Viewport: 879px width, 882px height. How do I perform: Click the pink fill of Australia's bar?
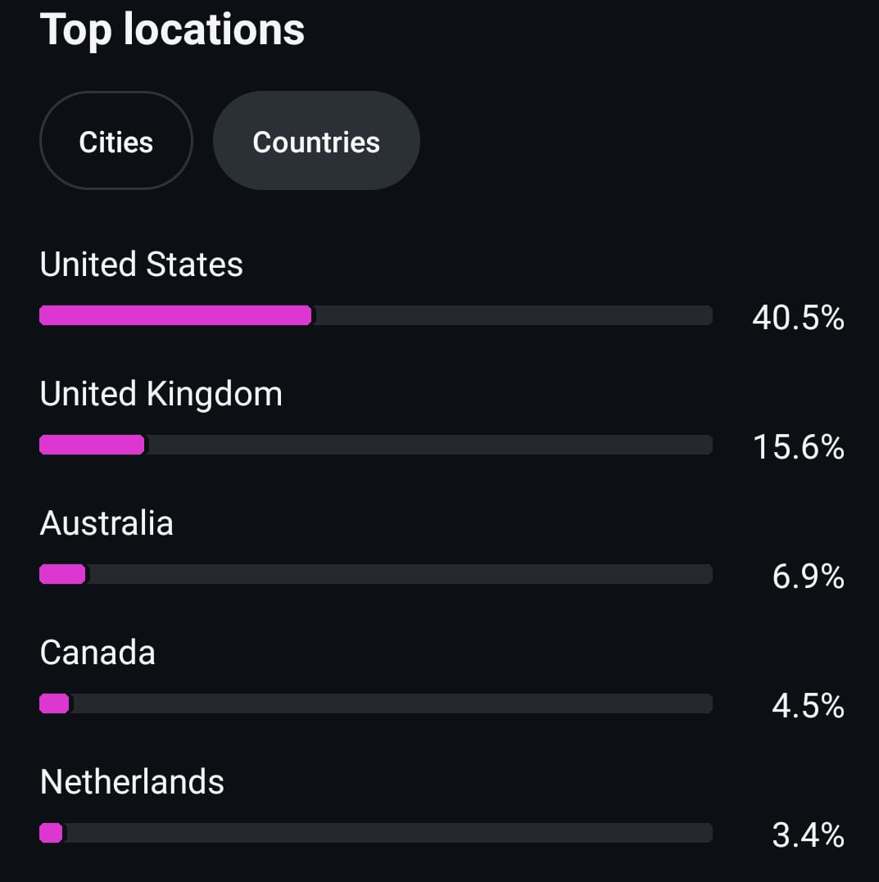[62, 574]
